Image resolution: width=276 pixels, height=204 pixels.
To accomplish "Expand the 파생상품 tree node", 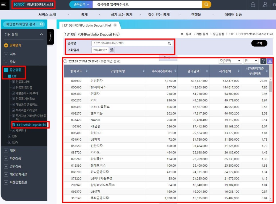I will pyautogui.click(x=6, y=159).
